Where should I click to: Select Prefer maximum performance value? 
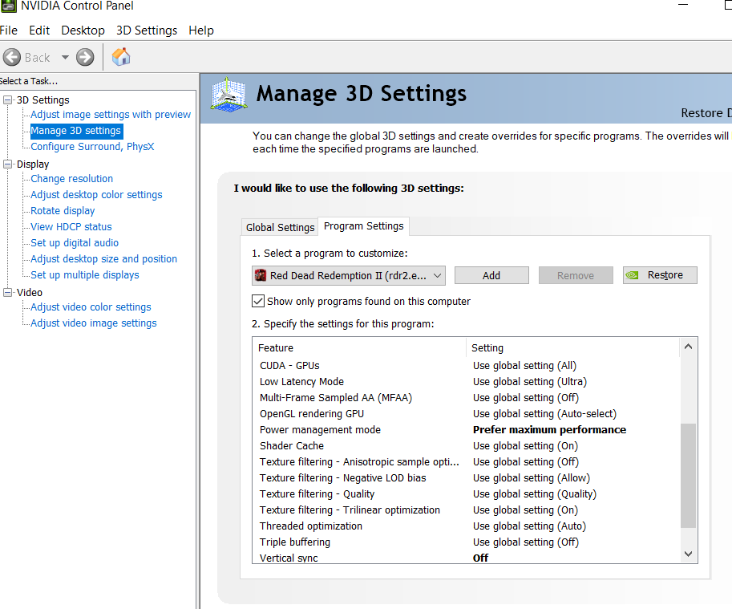pos(549,429)
